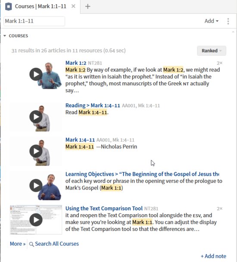
Task: Close the Courses Mark 1:1–11 tab
Action: [x=73, y=6]
